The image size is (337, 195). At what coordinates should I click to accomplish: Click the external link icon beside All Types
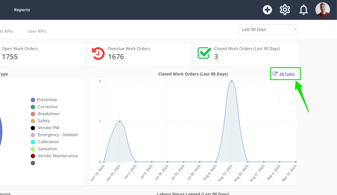coord(275,74)
